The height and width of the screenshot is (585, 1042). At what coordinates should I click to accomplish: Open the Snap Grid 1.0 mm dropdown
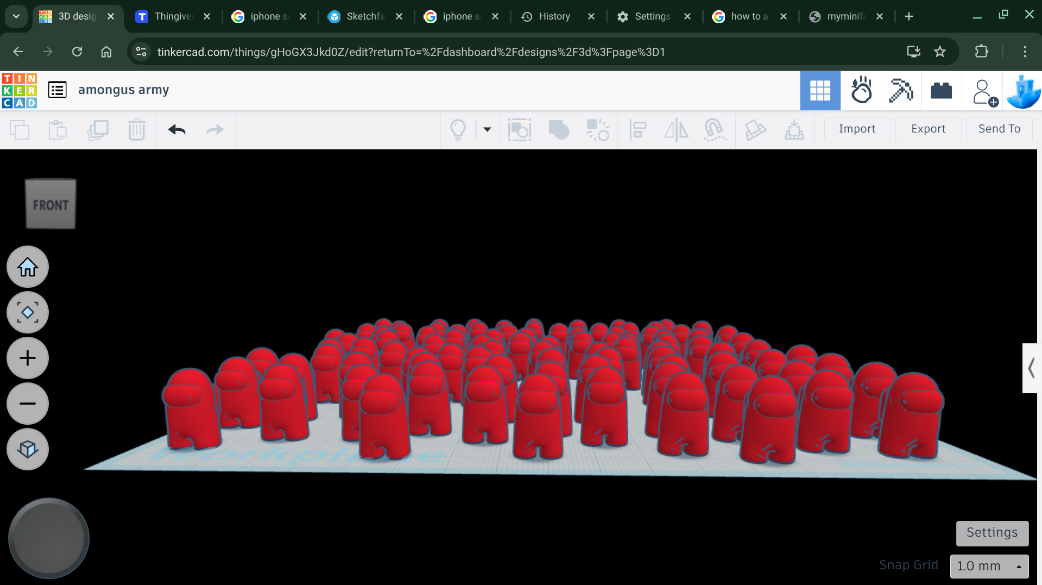(x=989, y=566)
